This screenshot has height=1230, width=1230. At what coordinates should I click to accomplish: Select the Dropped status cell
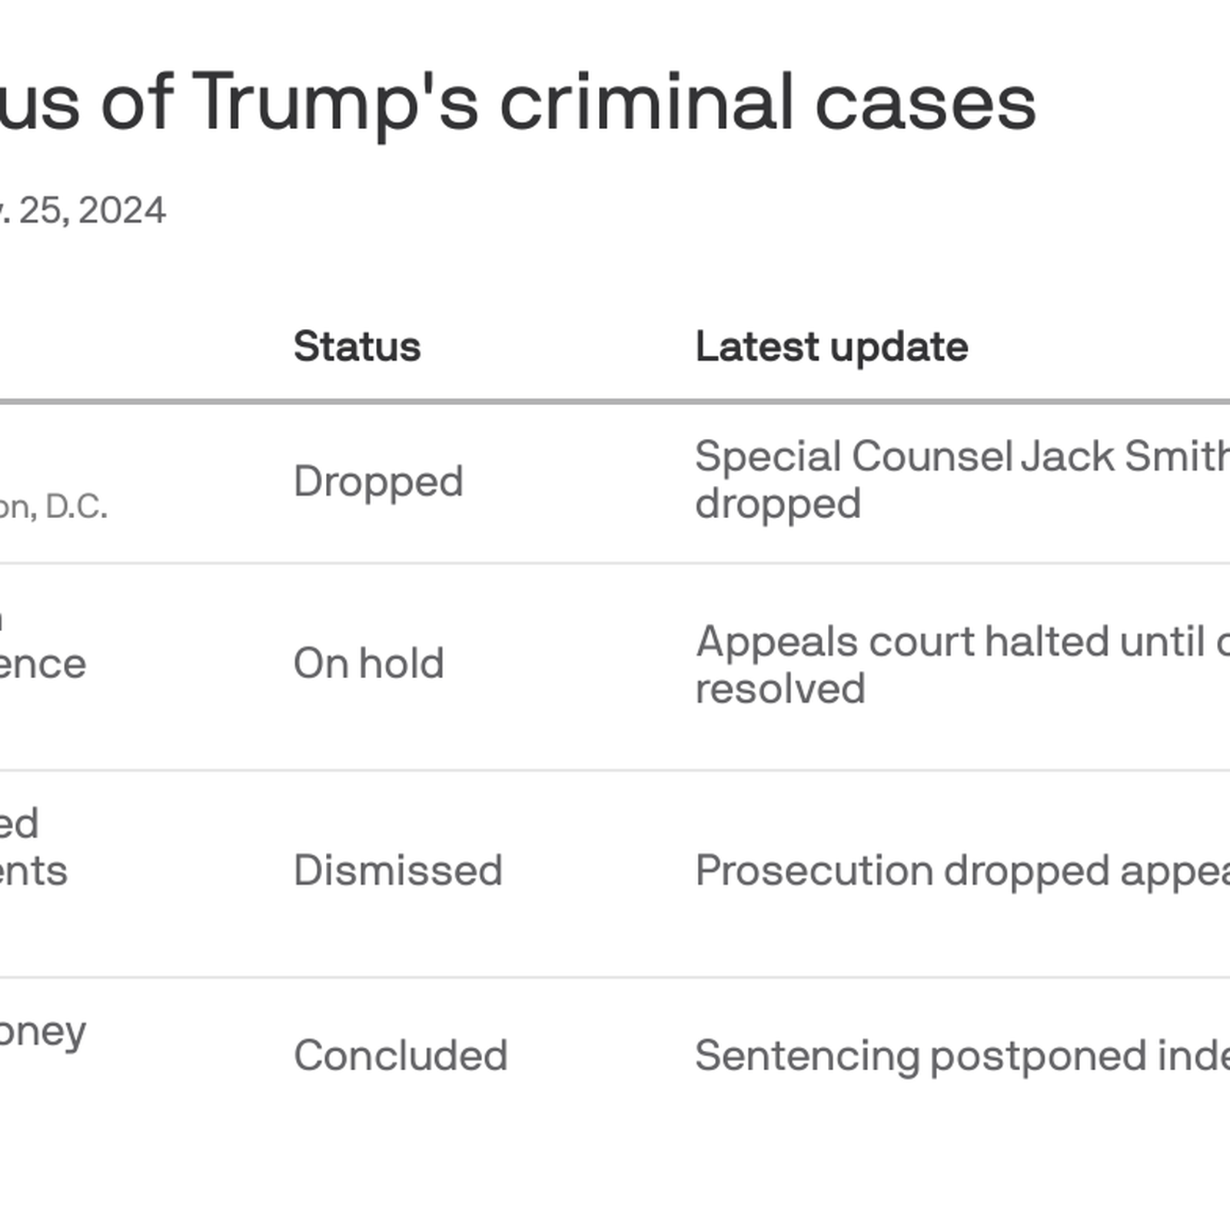378,482
